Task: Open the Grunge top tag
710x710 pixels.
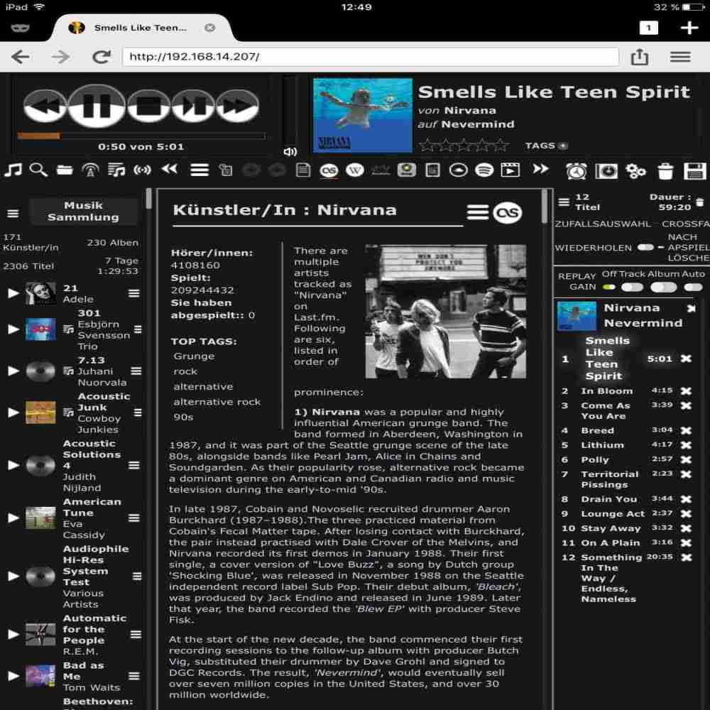Action: [x=195, y=356]
